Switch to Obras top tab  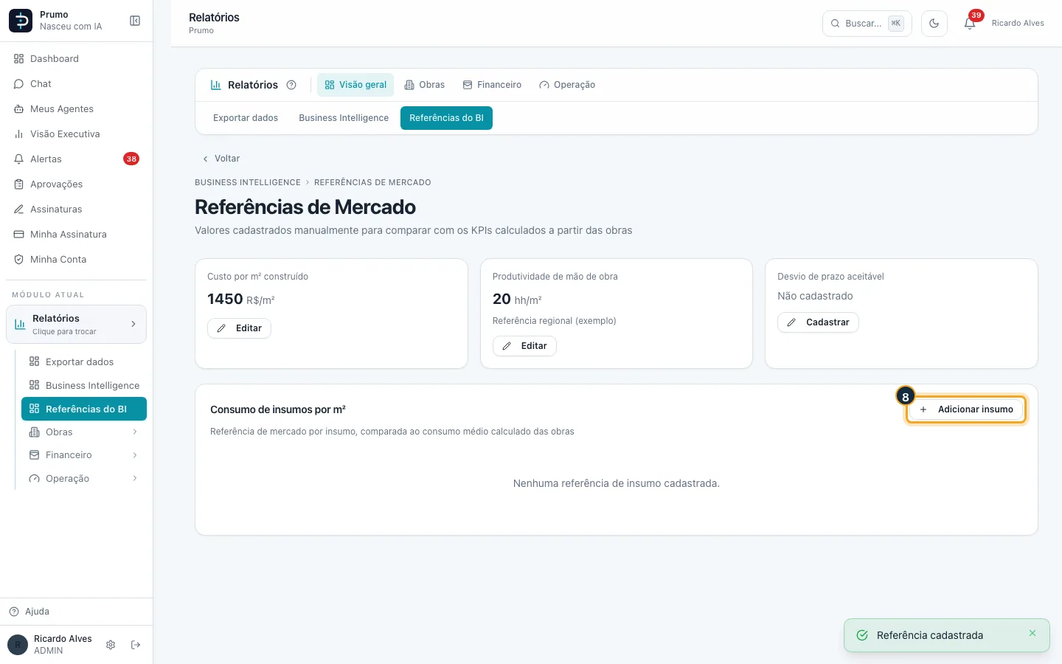425,85
